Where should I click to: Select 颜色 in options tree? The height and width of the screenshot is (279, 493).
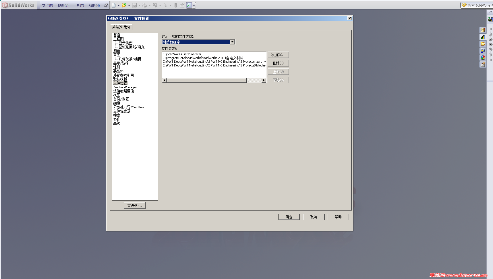tap(117, 51)
